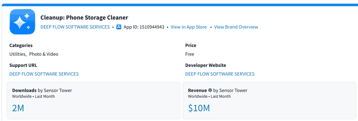
Task: Click the Cleanup app icon thumbnail
Action: [x=23, y=22]
